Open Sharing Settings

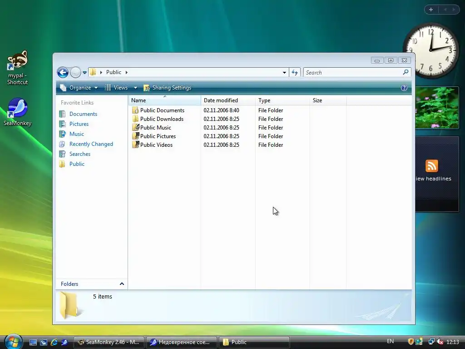pos(168,88)
